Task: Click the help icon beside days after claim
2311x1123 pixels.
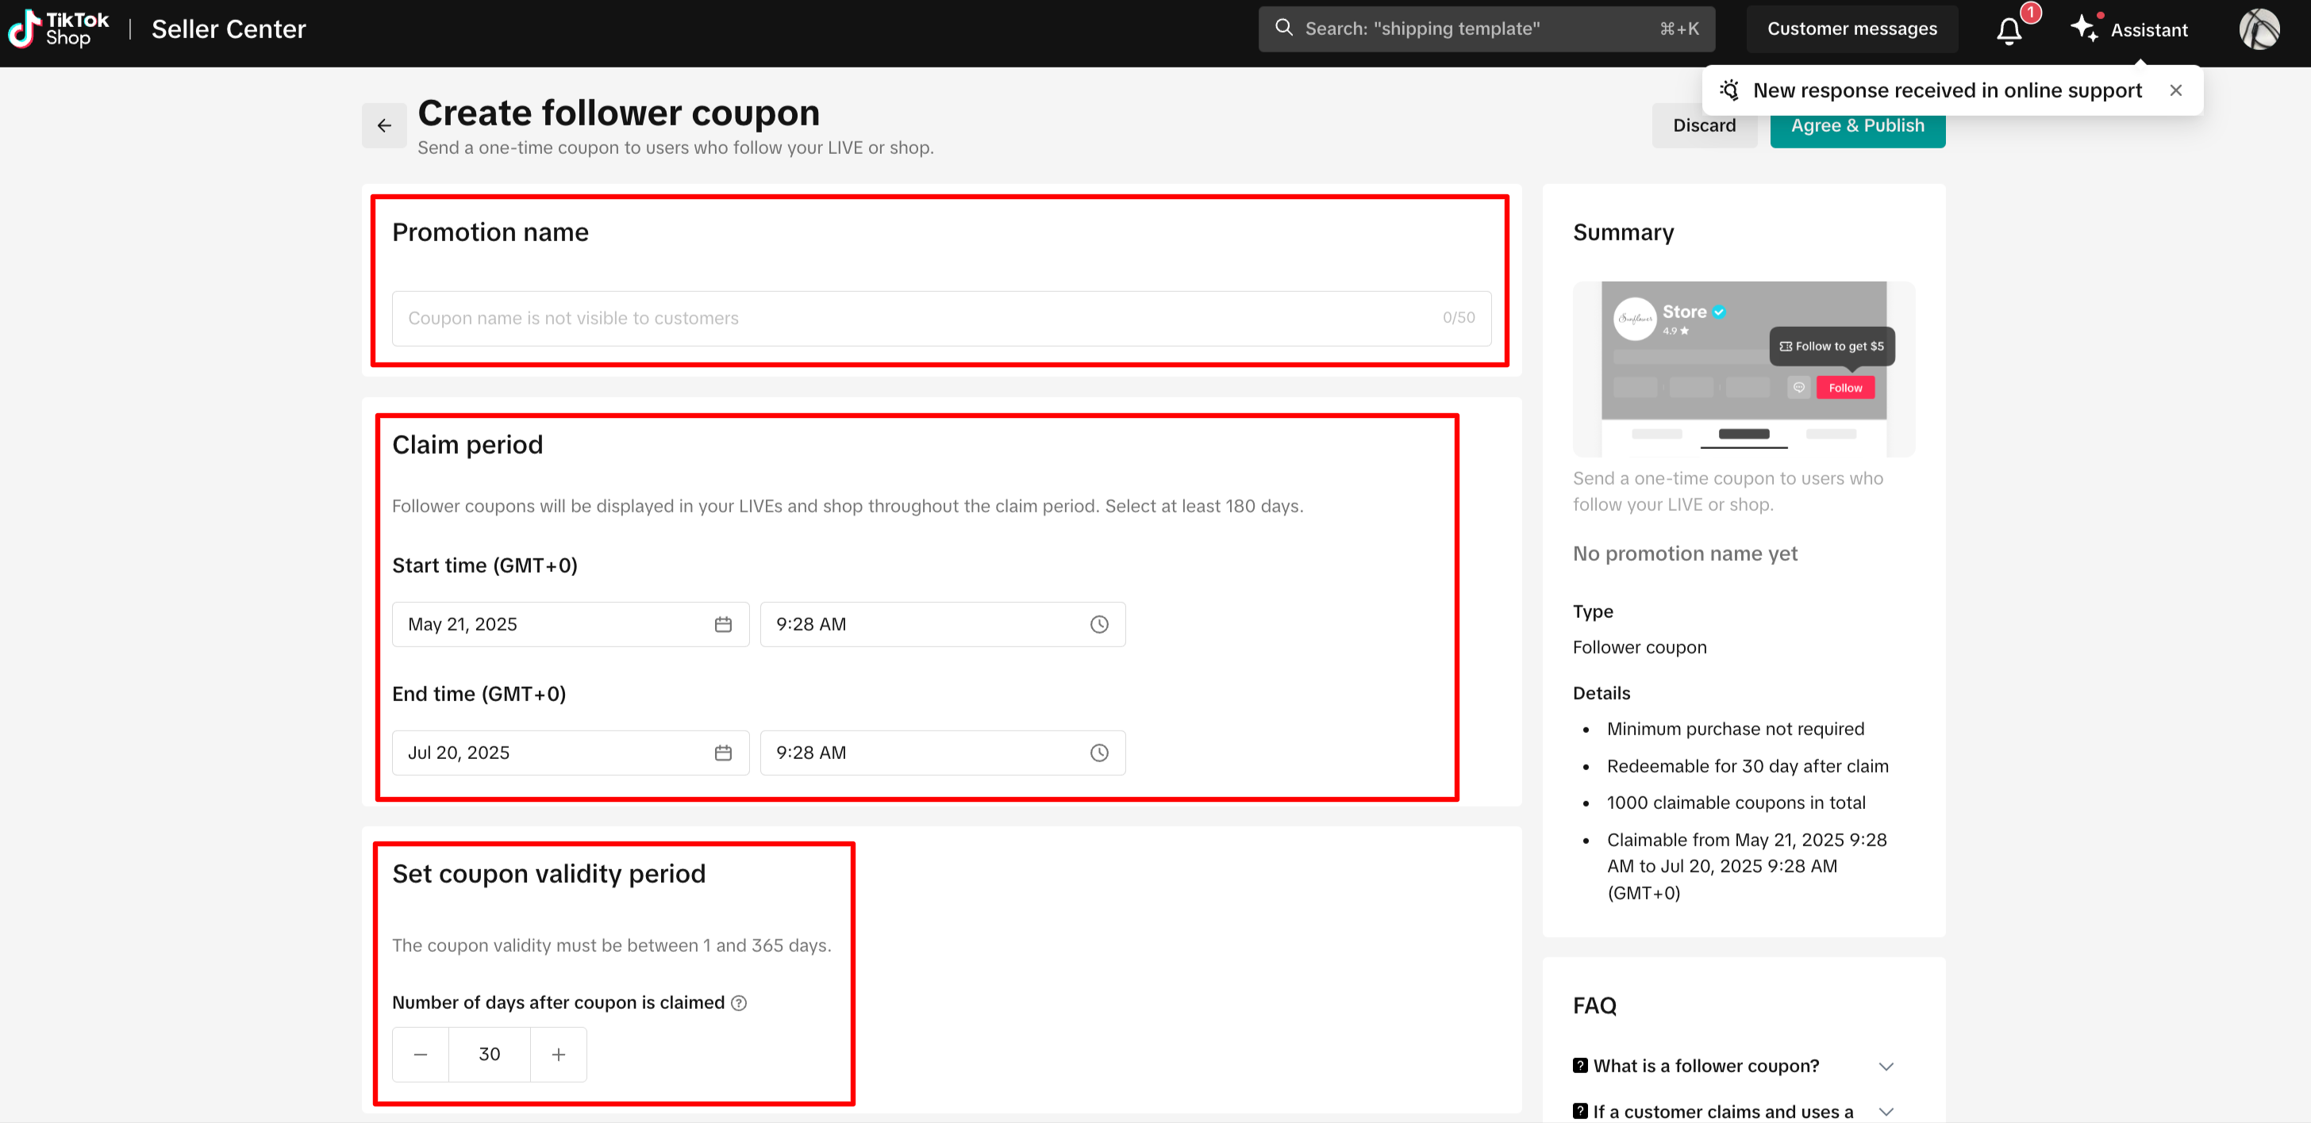Action: coord(738,1003)
